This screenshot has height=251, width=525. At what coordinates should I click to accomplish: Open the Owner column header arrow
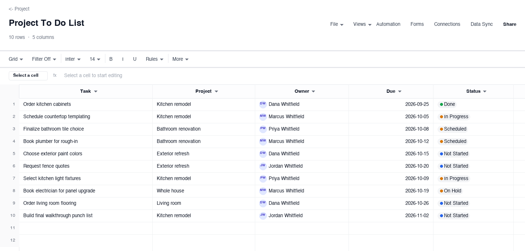pos(314,92)
